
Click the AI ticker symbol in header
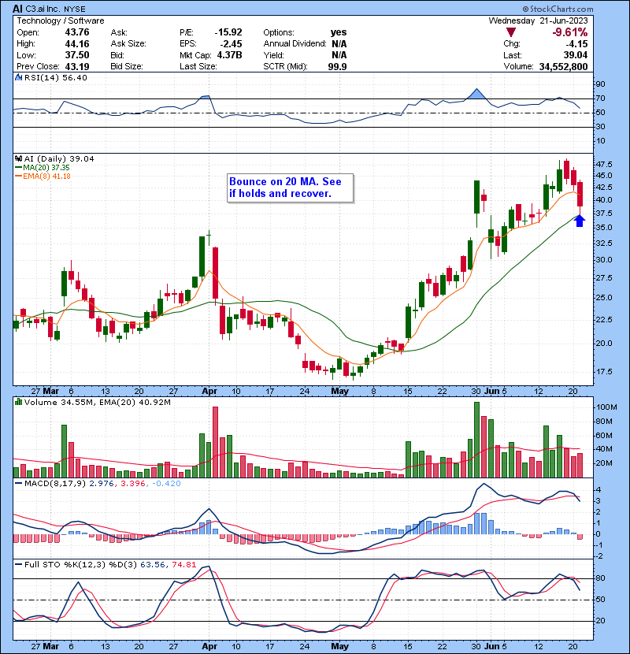[x=17, y=9]
